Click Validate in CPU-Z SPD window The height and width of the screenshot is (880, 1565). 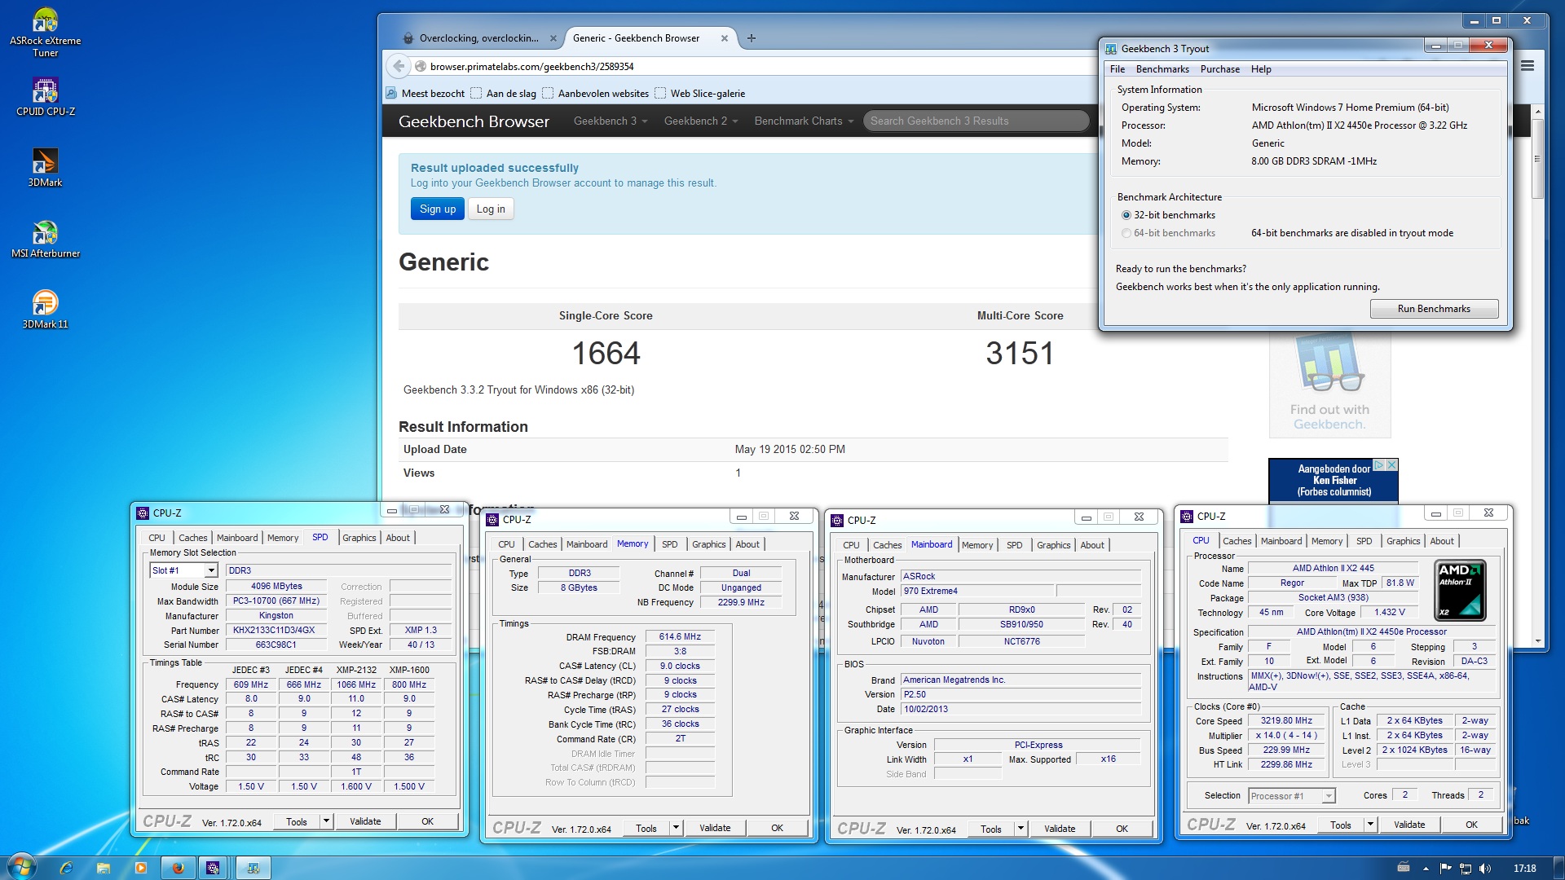click(365, 821)
